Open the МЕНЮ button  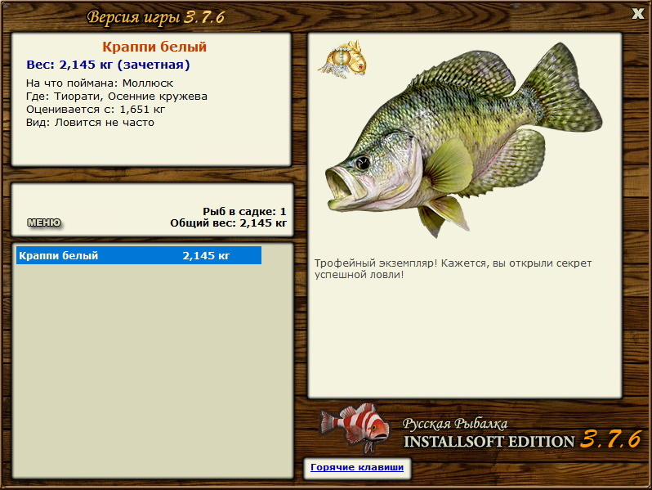44,223
